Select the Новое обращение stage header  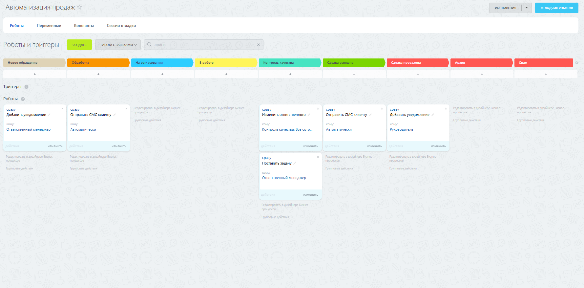coord(34,63)
